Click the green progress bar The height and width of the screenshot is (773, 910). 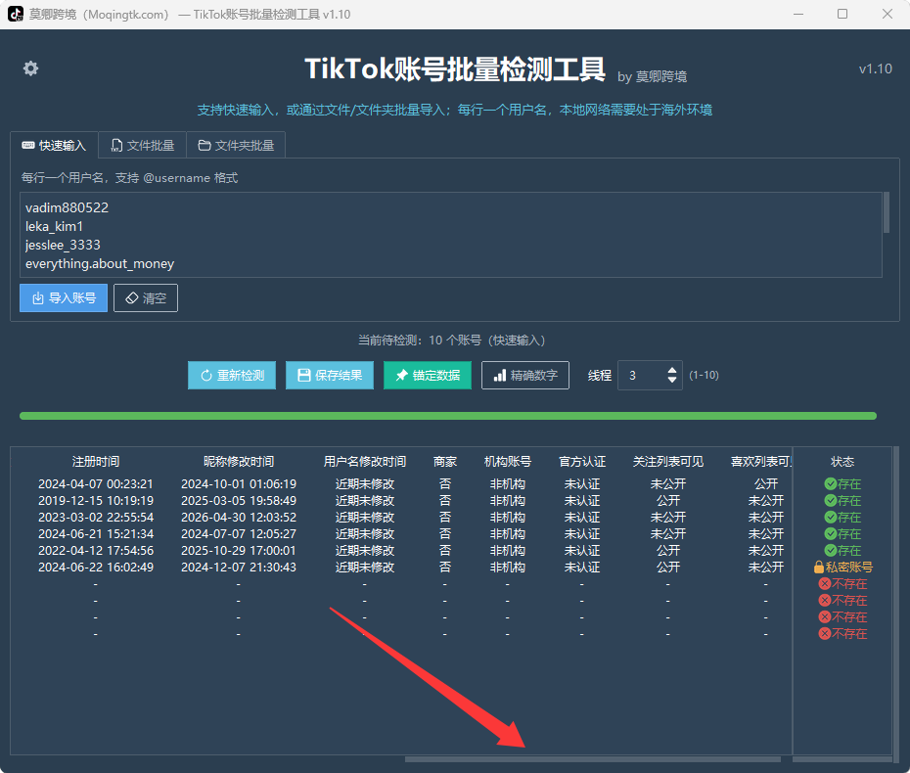(448, 416)
